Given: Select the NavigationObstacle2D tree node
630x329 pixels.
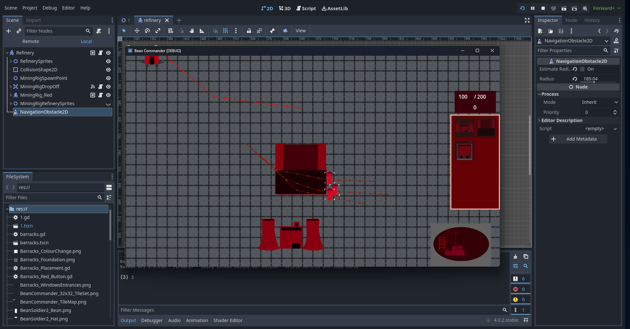Looking at the screenshot, I should [x=62, y=112].
